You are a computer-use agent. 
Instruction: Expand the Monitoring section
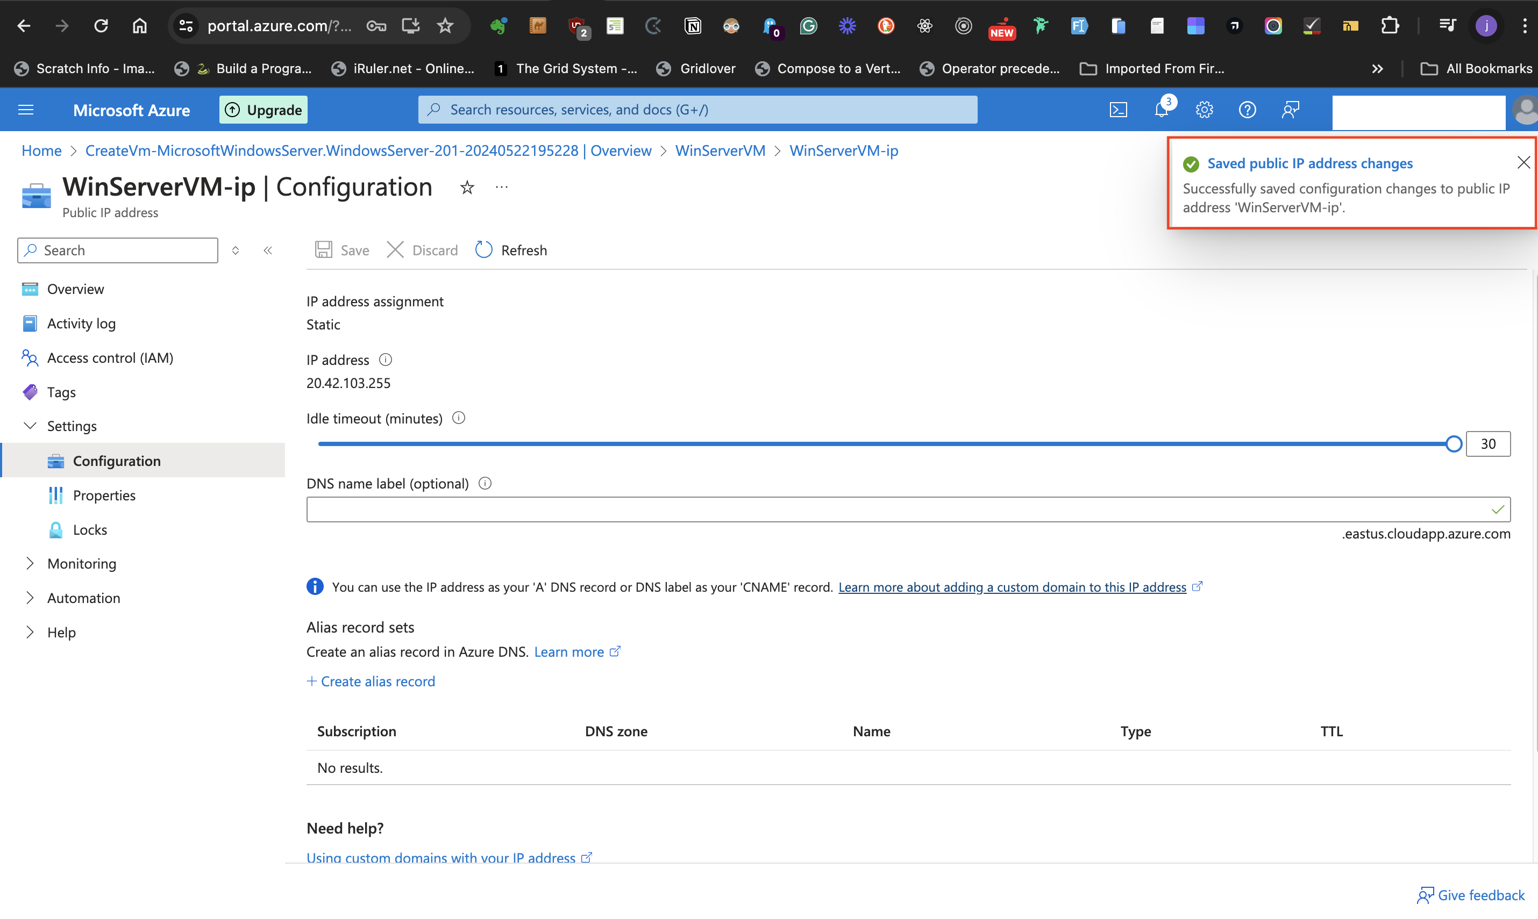tap(30, 563)
